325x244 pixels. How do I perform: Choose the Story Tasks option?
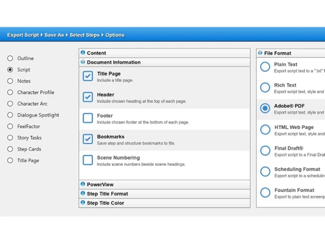pyautogui.click(x=10, y=138)
